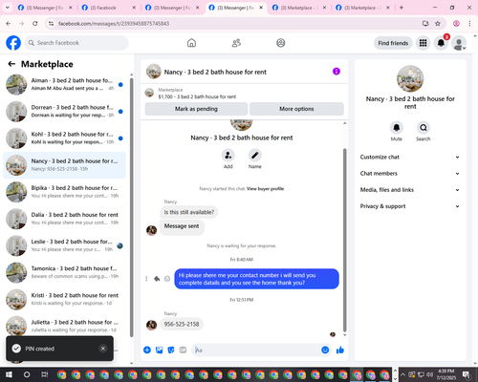
Task: Switch to last Marketplace browser tab
Action: [x=362, y=8]
